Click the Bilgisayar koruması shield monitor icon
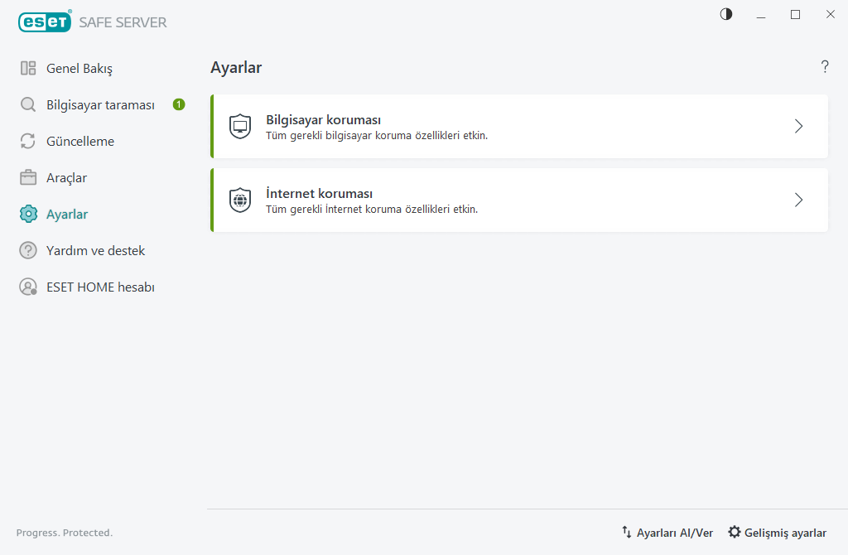Screen dimensions: 848x555 (x=240, y=127)
